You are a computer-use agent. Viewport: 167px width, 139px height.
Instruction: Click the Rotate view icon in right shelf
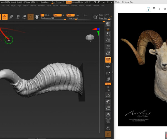108,115
